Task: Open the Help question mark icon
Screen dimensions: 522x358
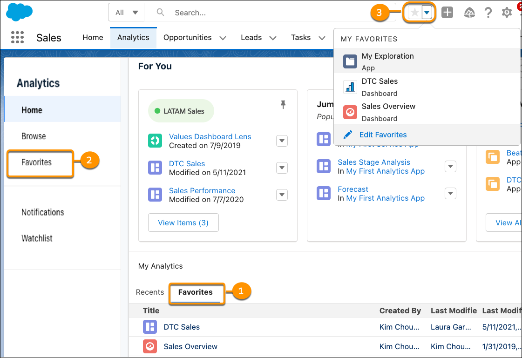Action: pos(488,13)
